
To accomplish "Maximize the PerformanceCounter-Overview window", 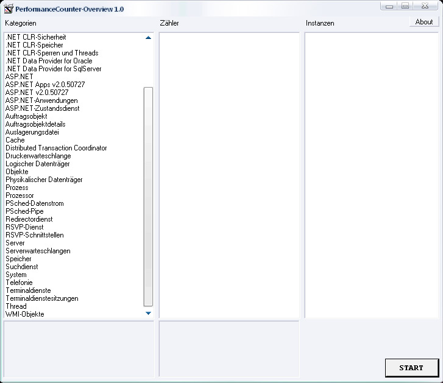I will tap(405, 6).
